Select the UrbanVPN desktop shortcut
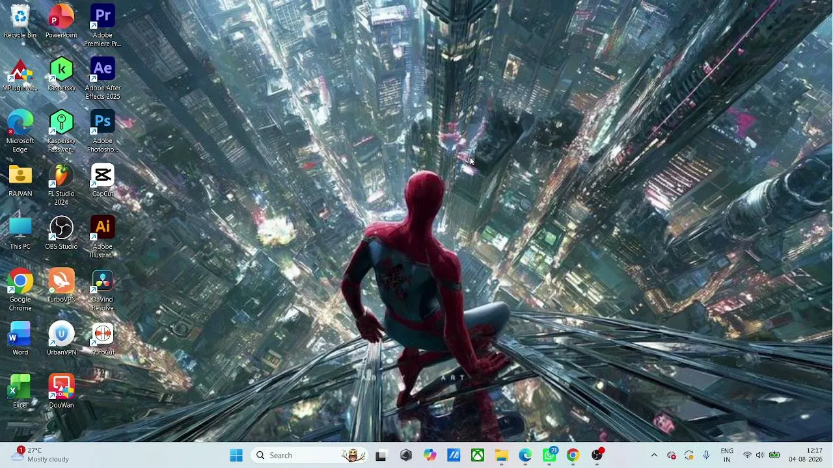833x468 pixels. pos(61,339)
